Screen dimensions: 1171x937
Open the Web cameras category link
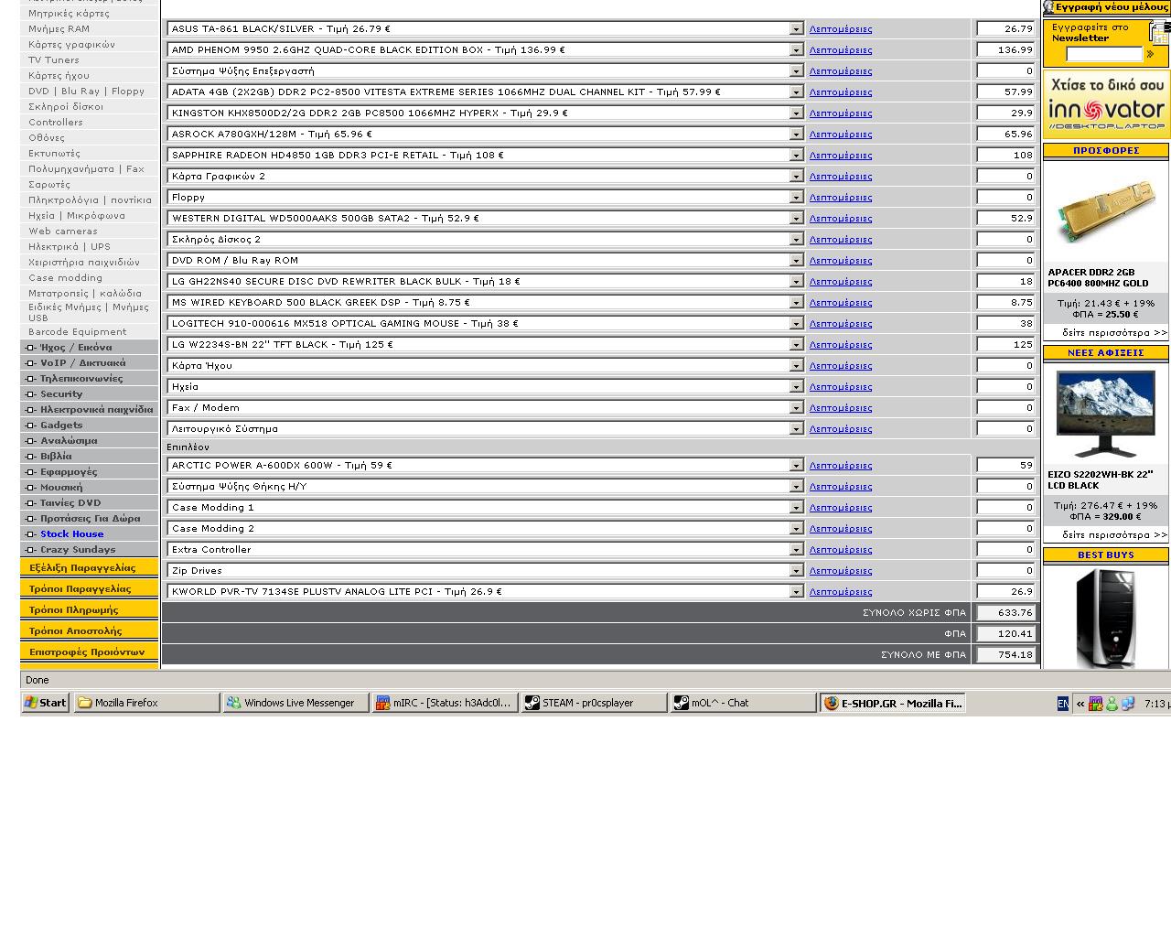tap(63, 232)
